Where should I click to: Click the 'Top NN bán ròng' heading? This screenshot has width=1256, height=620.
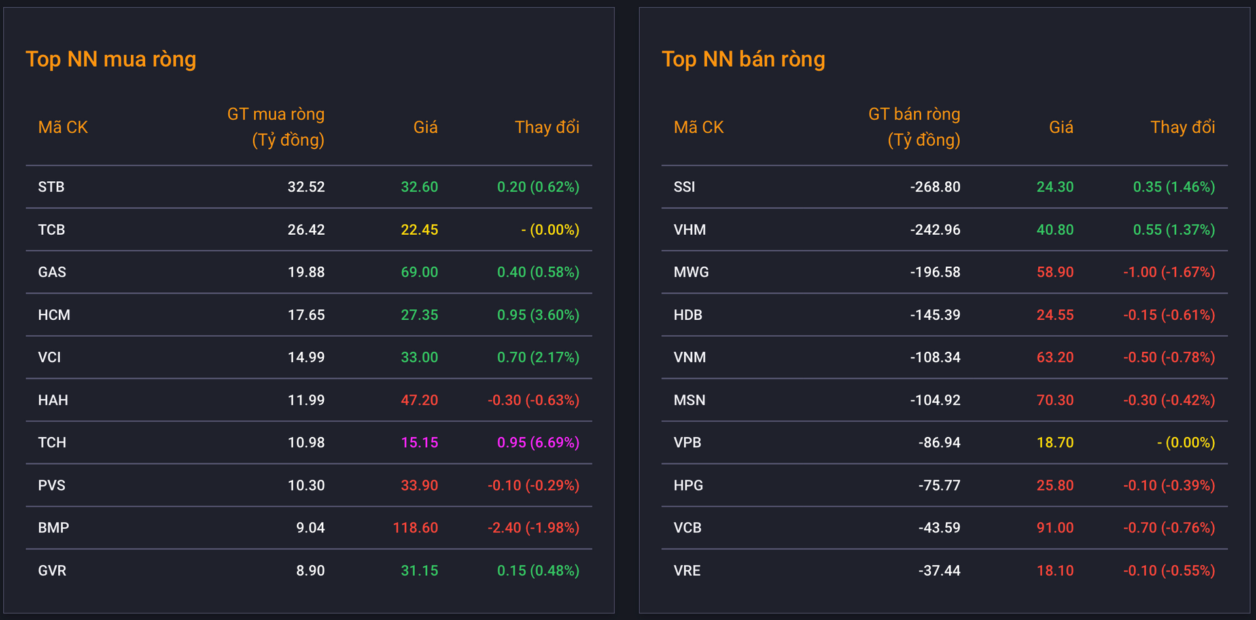pyautogui.click(x=743, y=60)
